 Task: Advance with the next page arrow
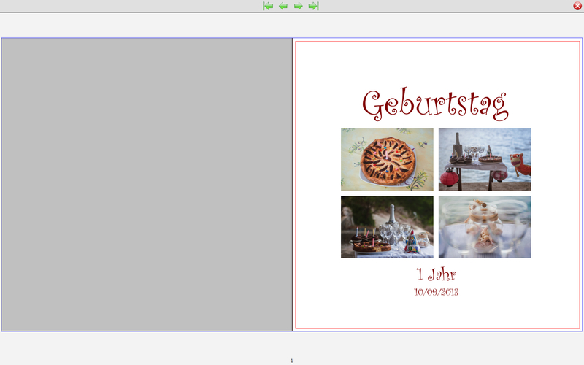(299, 6)
